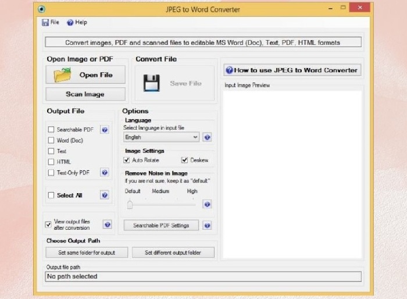Click the Scan Image button
The image size is (407, 299).
[x=85, y=94]
